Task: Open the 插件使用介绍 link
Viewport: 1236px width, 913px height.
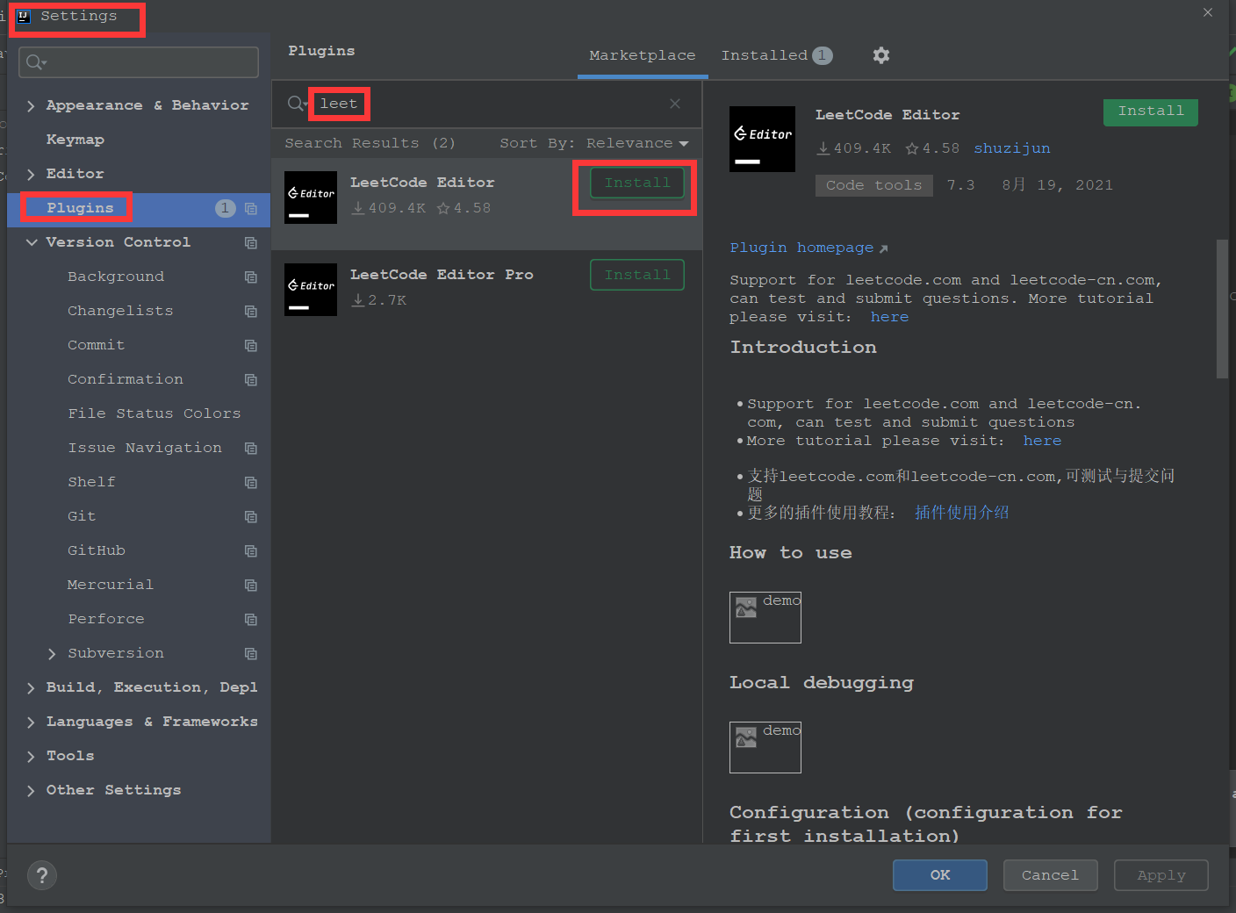Action: pos(962,513)
